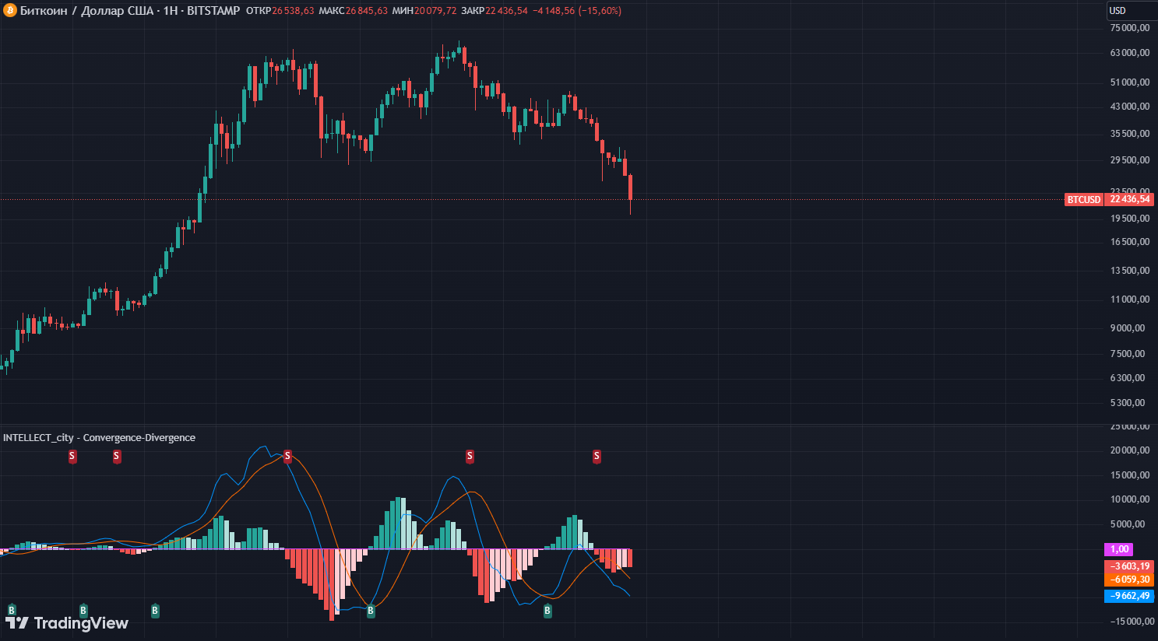Click the rightmost B buy signal marker
Viewport: 1158px width, 641px height.
[x=547, y=611]
